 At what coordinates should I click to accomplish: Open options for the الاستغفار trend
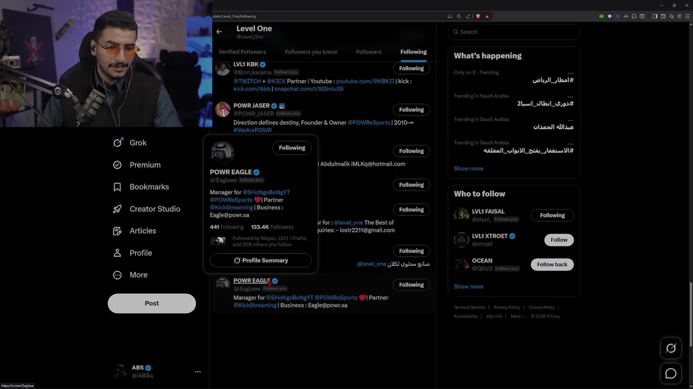(570, 143)
